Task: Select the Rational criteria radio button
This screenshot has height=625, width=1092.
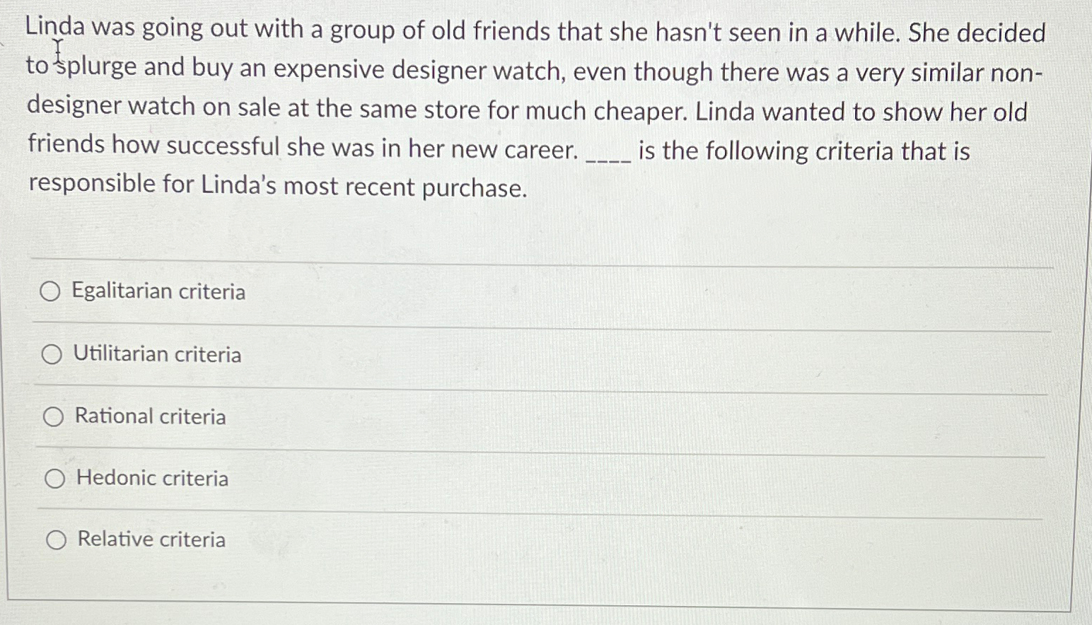Action: (52, 416)
